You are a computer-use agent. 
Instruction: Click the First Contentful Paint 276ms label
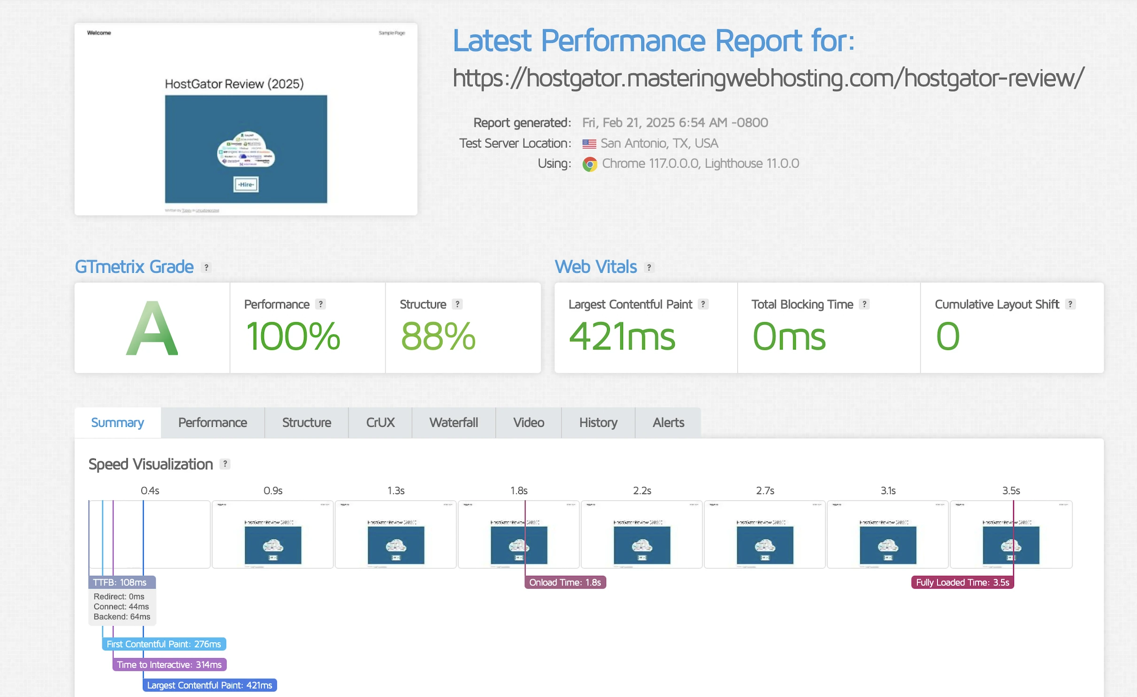164,644
